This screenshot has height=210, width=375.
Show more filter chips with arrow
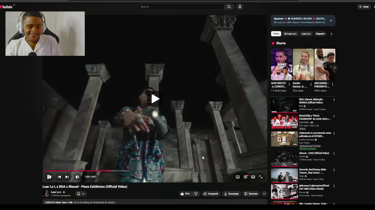coord(331,34)
